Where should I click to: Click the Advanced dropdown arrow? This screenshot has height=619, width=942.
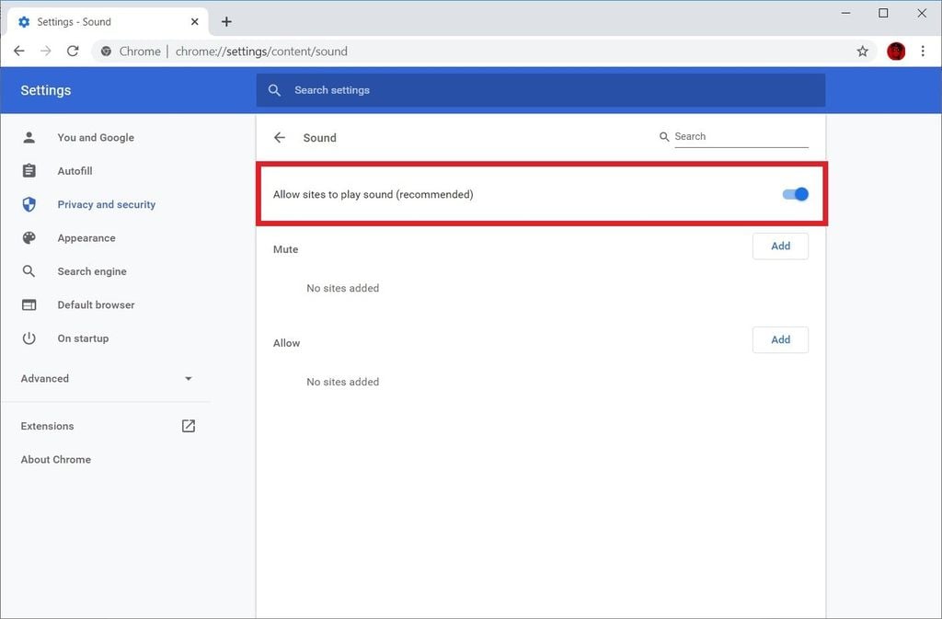(188, 379)
